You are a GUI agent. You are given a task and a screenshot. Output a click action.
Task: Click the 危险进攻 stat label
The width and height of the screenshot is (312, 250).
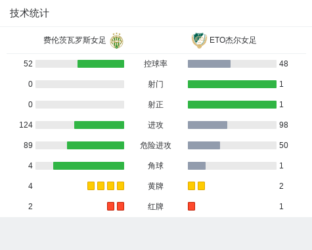pyautogui.click(x=156, y=145)
